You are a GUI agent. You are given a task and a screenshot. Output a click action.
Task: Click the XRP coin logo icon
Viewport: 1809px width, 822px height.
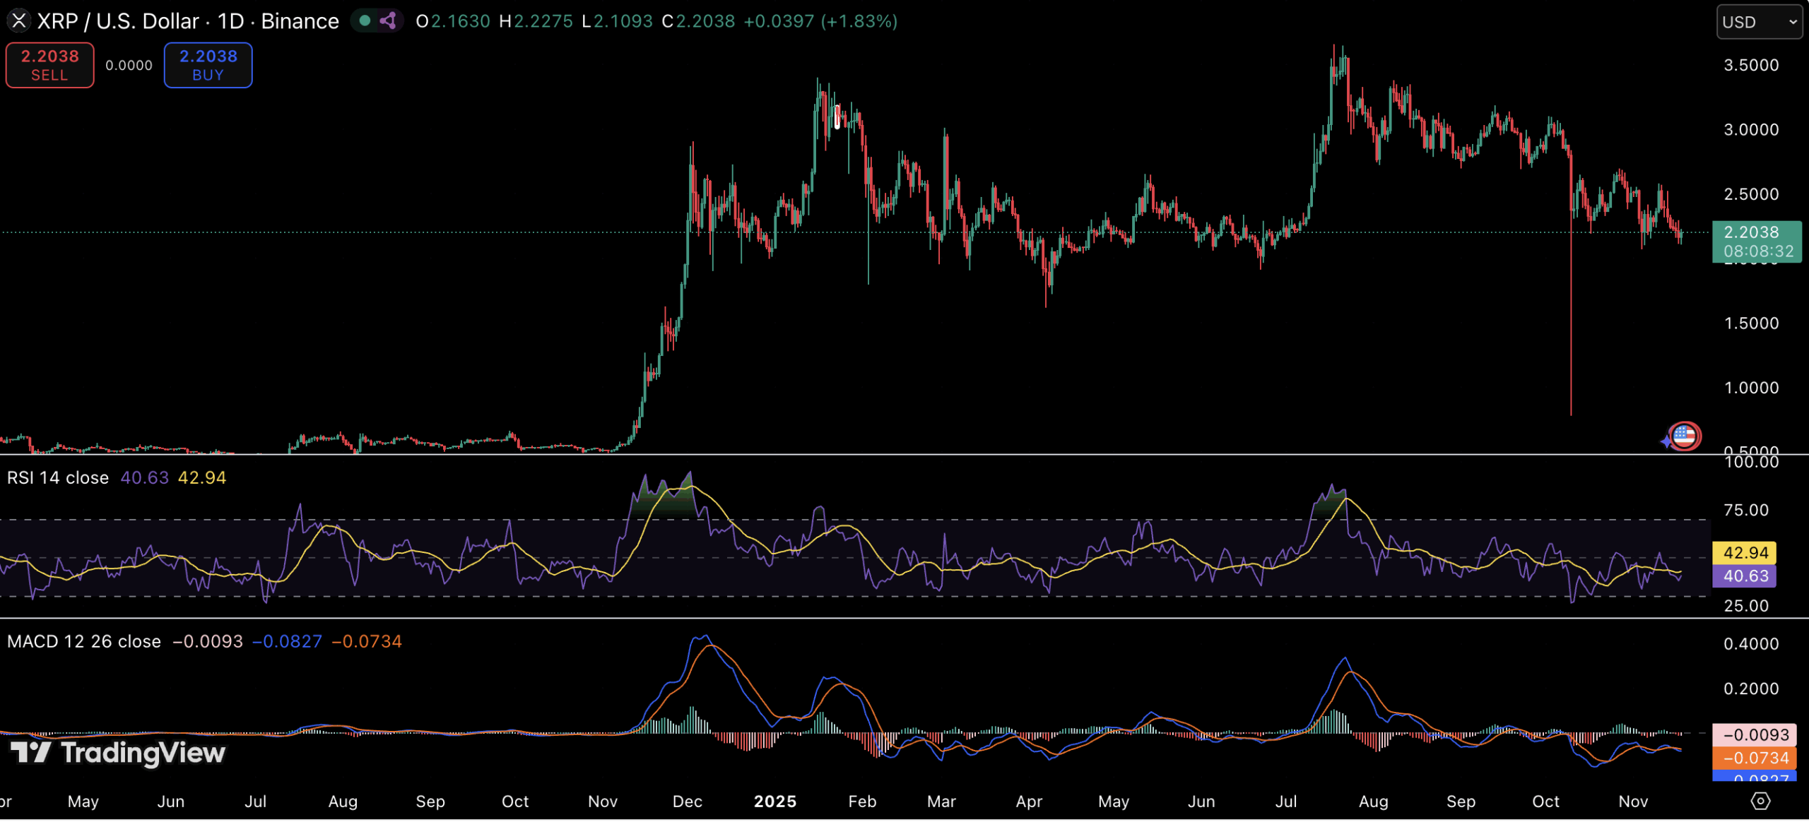pos(18,21)
